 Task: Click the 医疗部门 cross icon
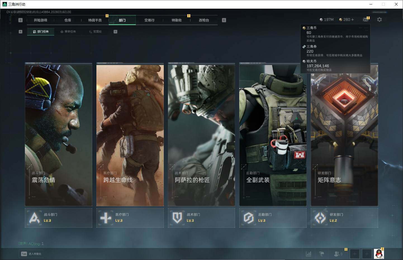(106, 218)
